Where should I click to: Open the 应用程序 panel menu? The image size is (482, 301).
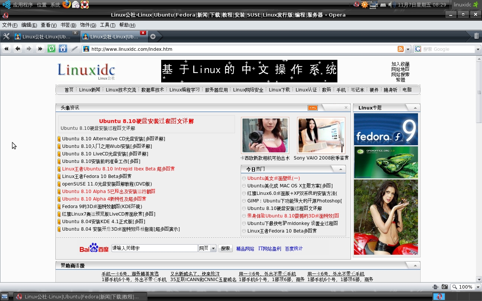pos(23,5)
